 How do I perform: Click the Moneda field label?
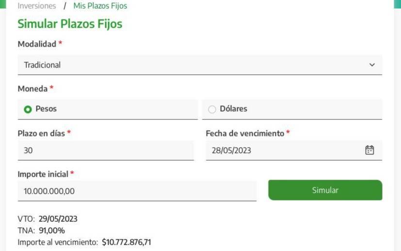click(x=32, y=89)
